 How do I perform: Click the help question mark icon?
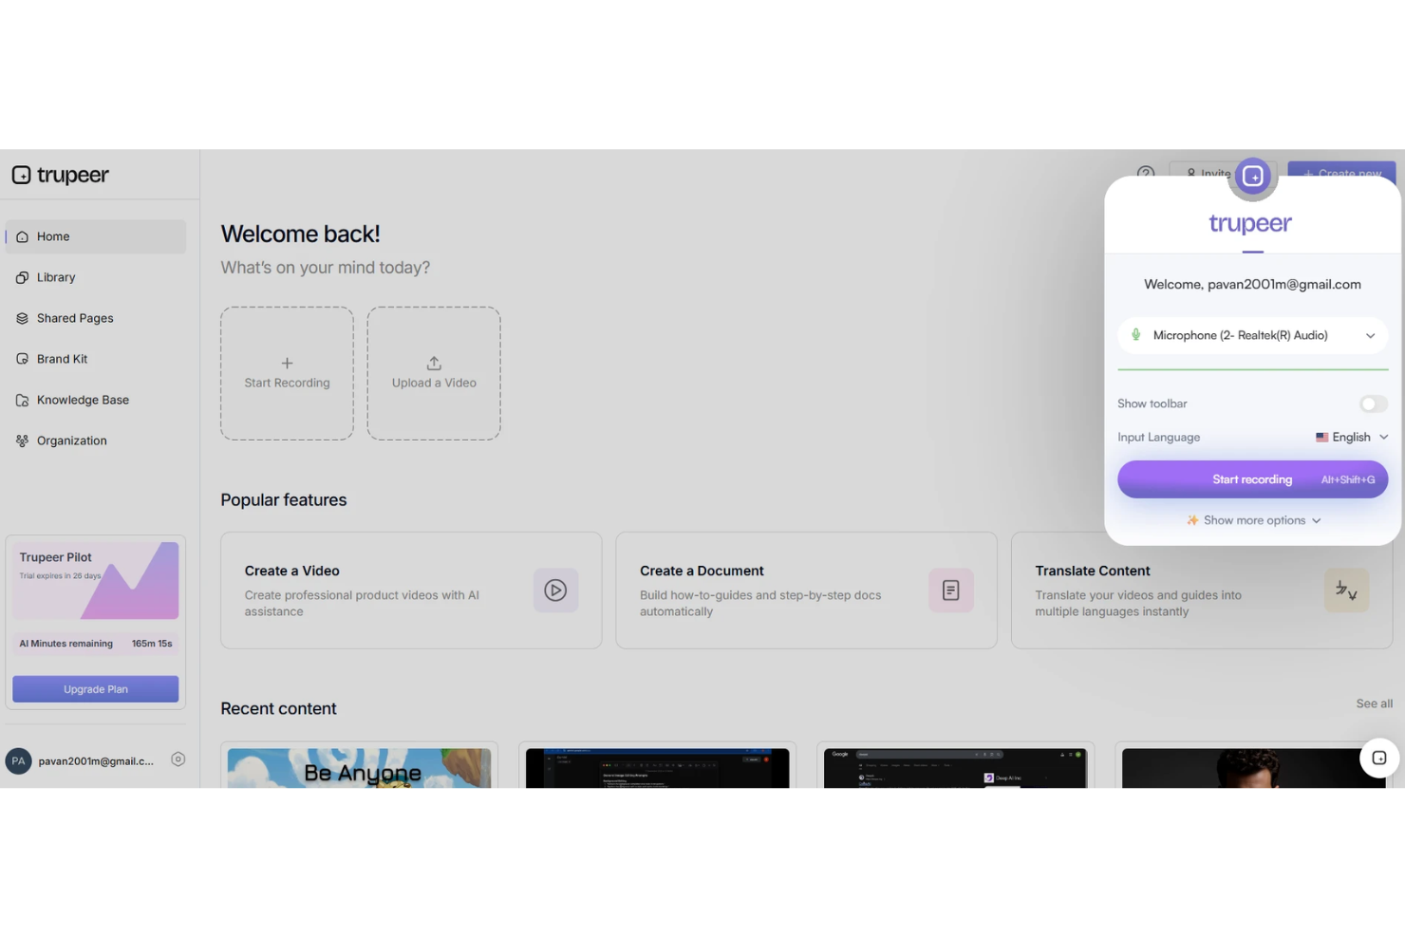[x=1146, y=174]
